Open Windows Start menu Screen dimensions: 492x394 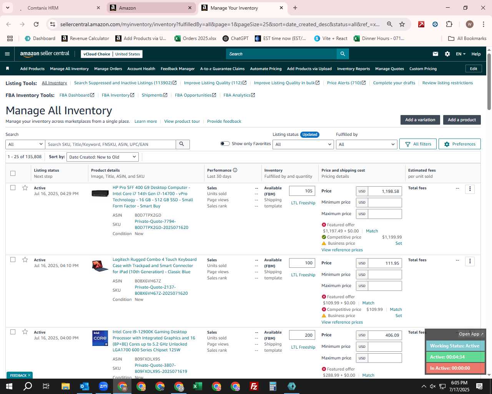pos(9,386)
